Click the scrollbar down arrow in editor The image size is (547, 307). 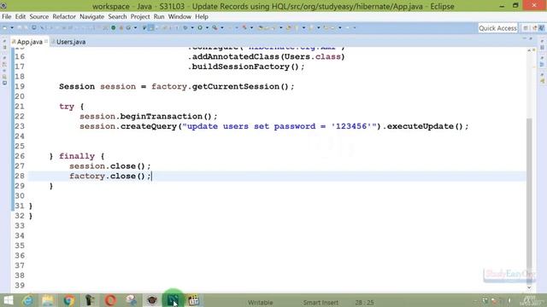529,287
